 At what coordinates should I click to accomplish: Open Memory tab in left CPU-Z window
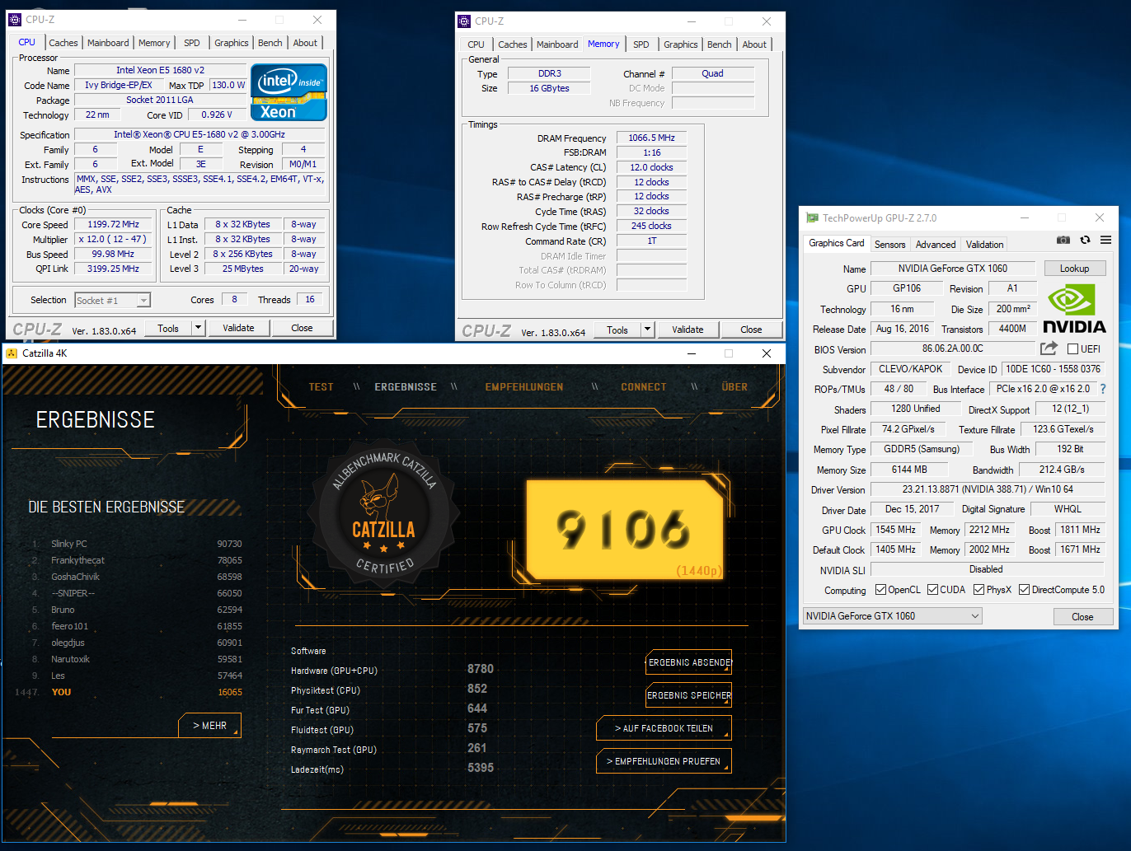pos(154,43)
